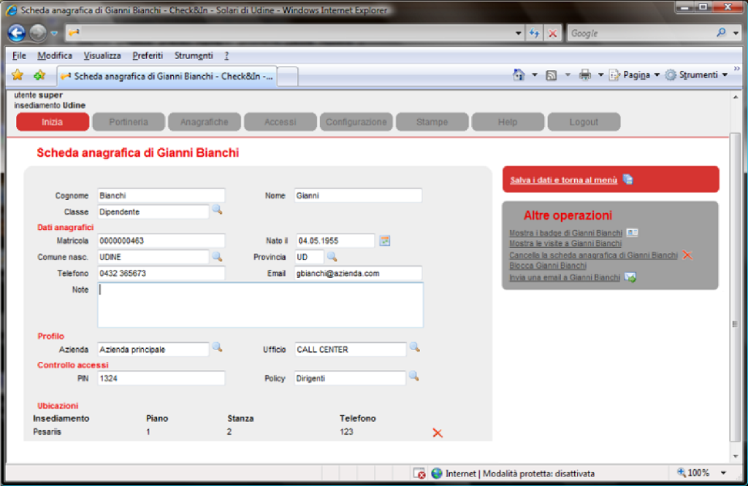Switch to the Anagrafiche navigation tab
Image resolution: width=748 pixels, height=486 pixels.
click(x=205, y=122)
